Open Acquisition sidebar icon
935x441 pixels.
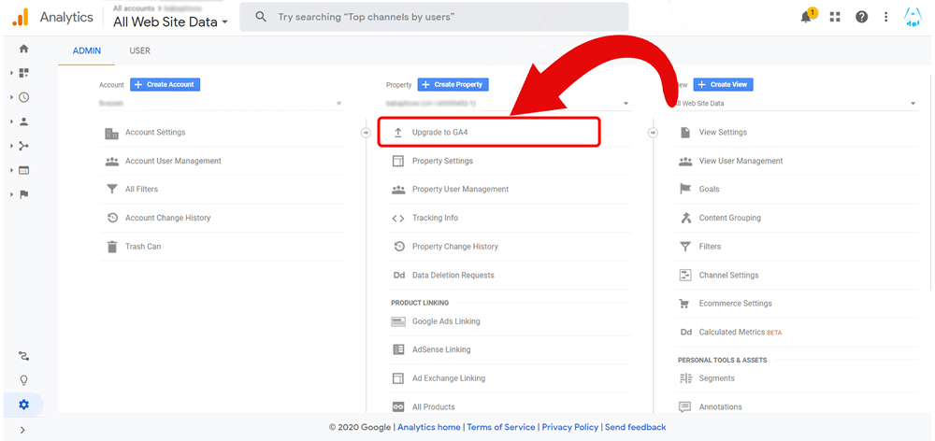[24, 146]
